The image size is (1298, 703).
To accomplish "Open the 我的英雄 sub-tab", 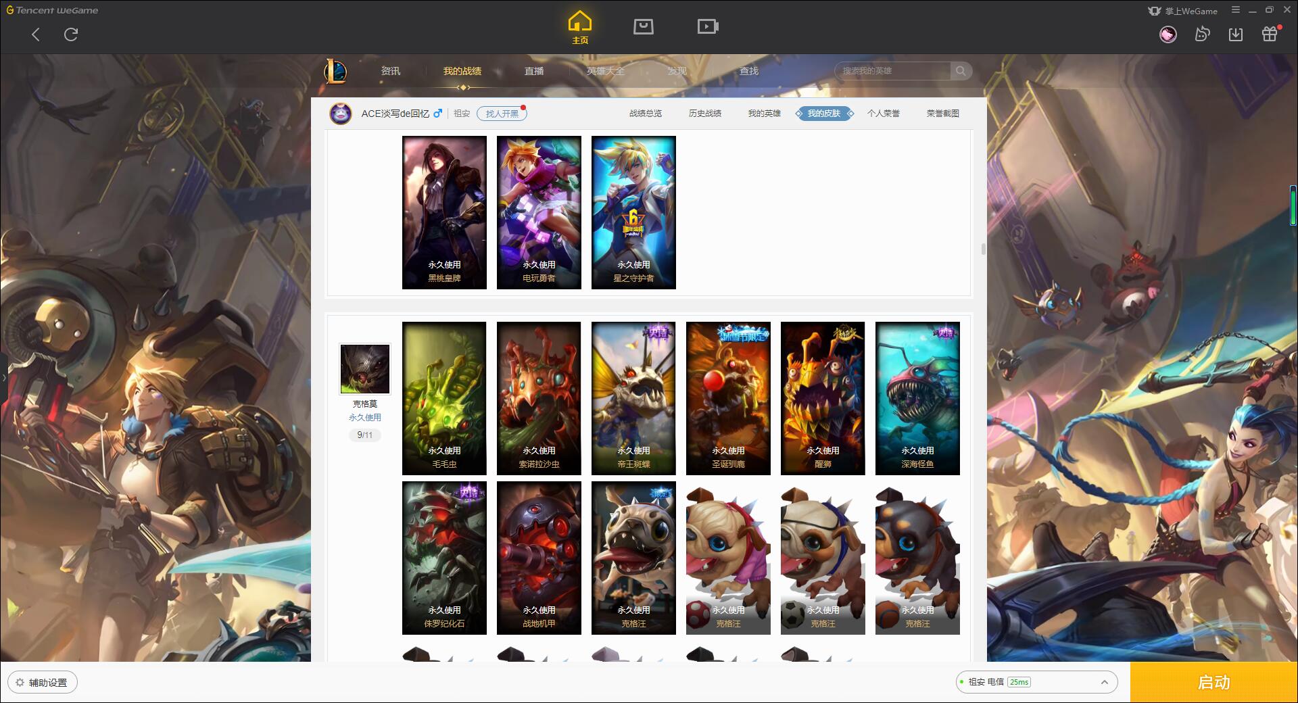I will click(x=765, y=114).
